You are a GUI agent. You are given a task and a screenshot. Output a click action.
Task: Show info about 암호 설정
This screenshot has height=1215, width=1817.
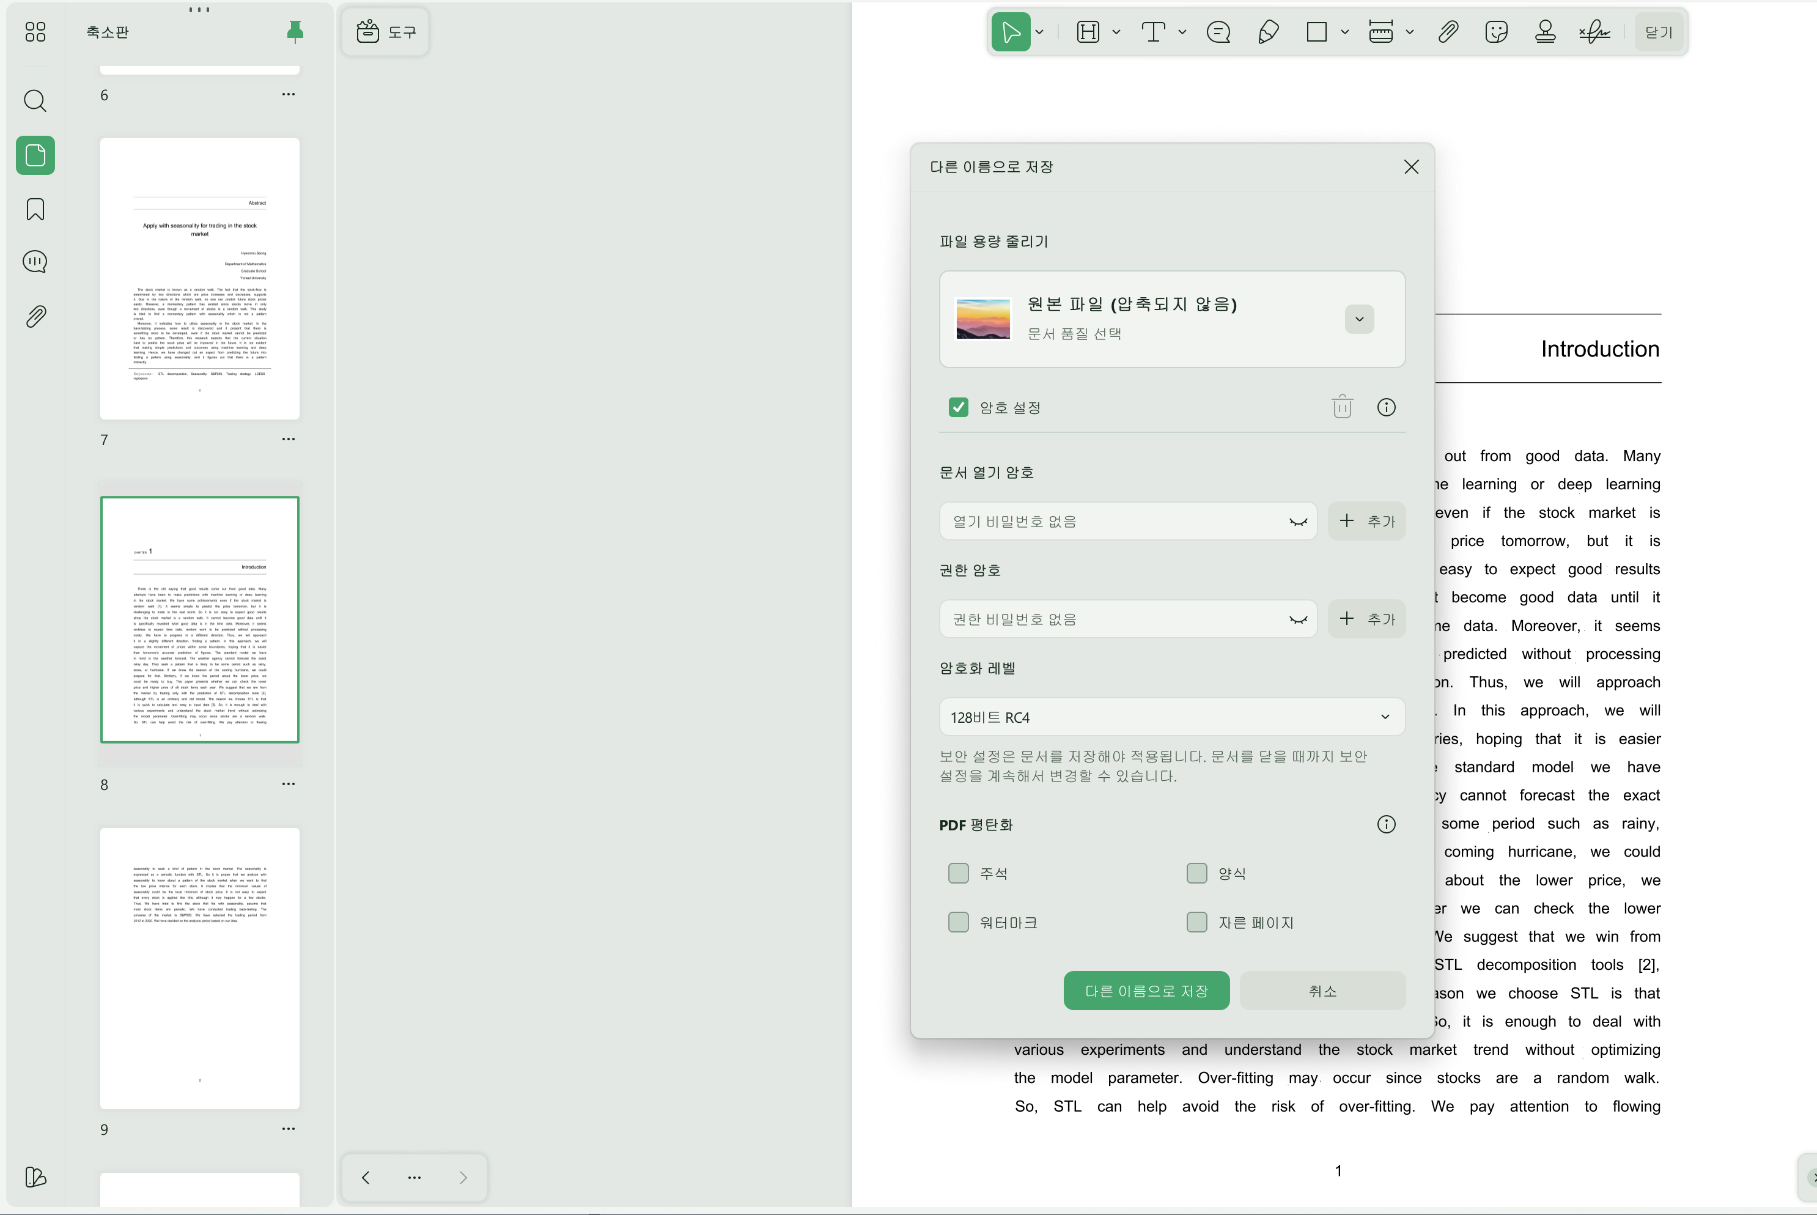pyautogui.click(x=1387, y=407)
